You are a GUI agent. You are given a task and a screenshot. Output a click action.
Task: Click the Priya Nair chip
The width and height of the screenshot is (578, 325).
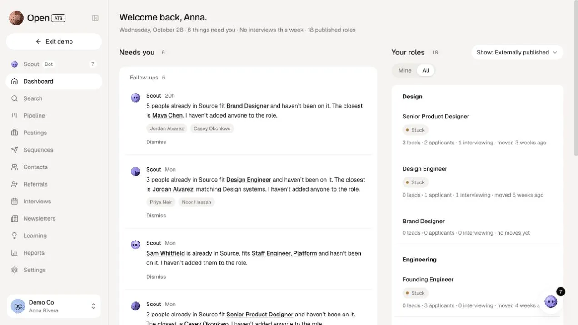click(x=161, y=202)
